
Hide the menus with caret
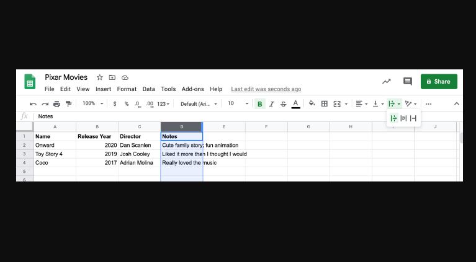[x=456, y=104]
